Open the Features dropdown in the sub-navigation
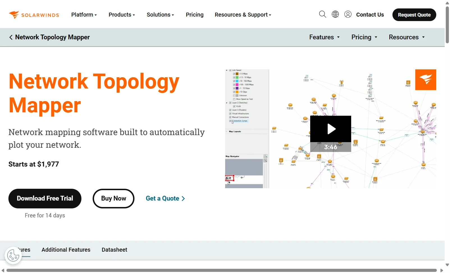 tap(325, 37)
